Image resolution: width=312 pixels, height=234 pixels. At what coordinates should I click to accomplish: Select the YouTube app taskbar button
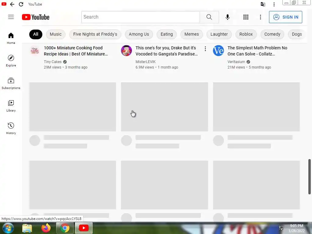click(84, 228)
